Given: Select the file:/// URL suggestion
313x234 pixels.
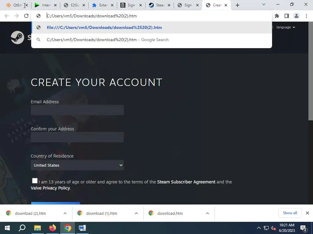Looking at the screenshot, I should 152,27.
